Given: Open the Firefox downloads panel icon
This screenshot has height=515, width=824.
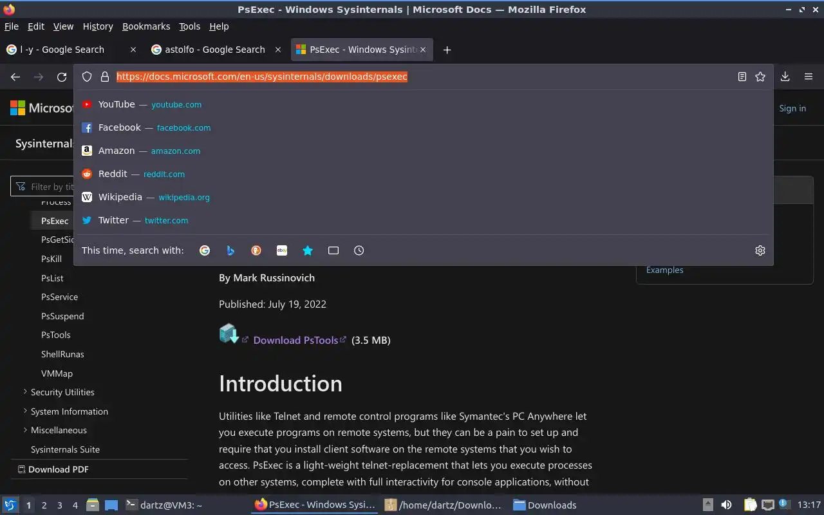Looking at the screenshot, I should [785, 77].
